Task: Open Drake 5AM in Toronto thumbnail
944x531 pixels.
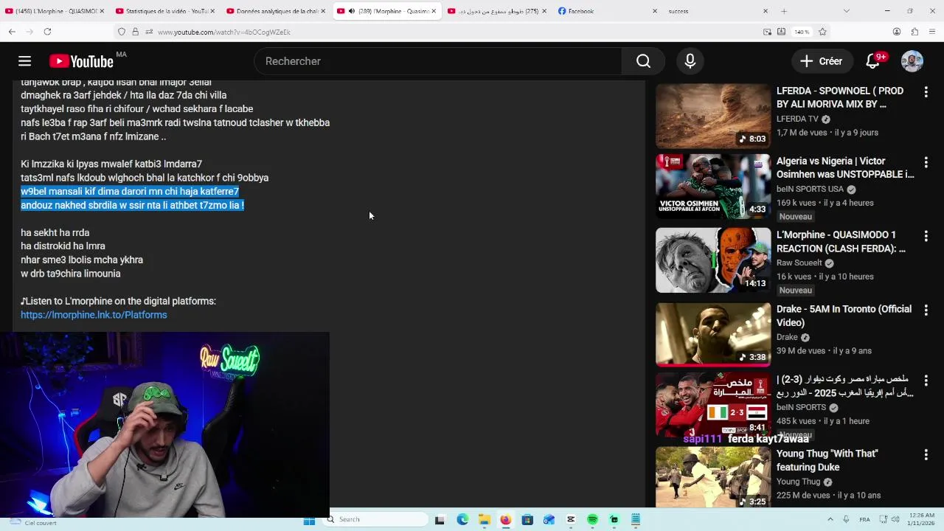Action: click(713, 335)
